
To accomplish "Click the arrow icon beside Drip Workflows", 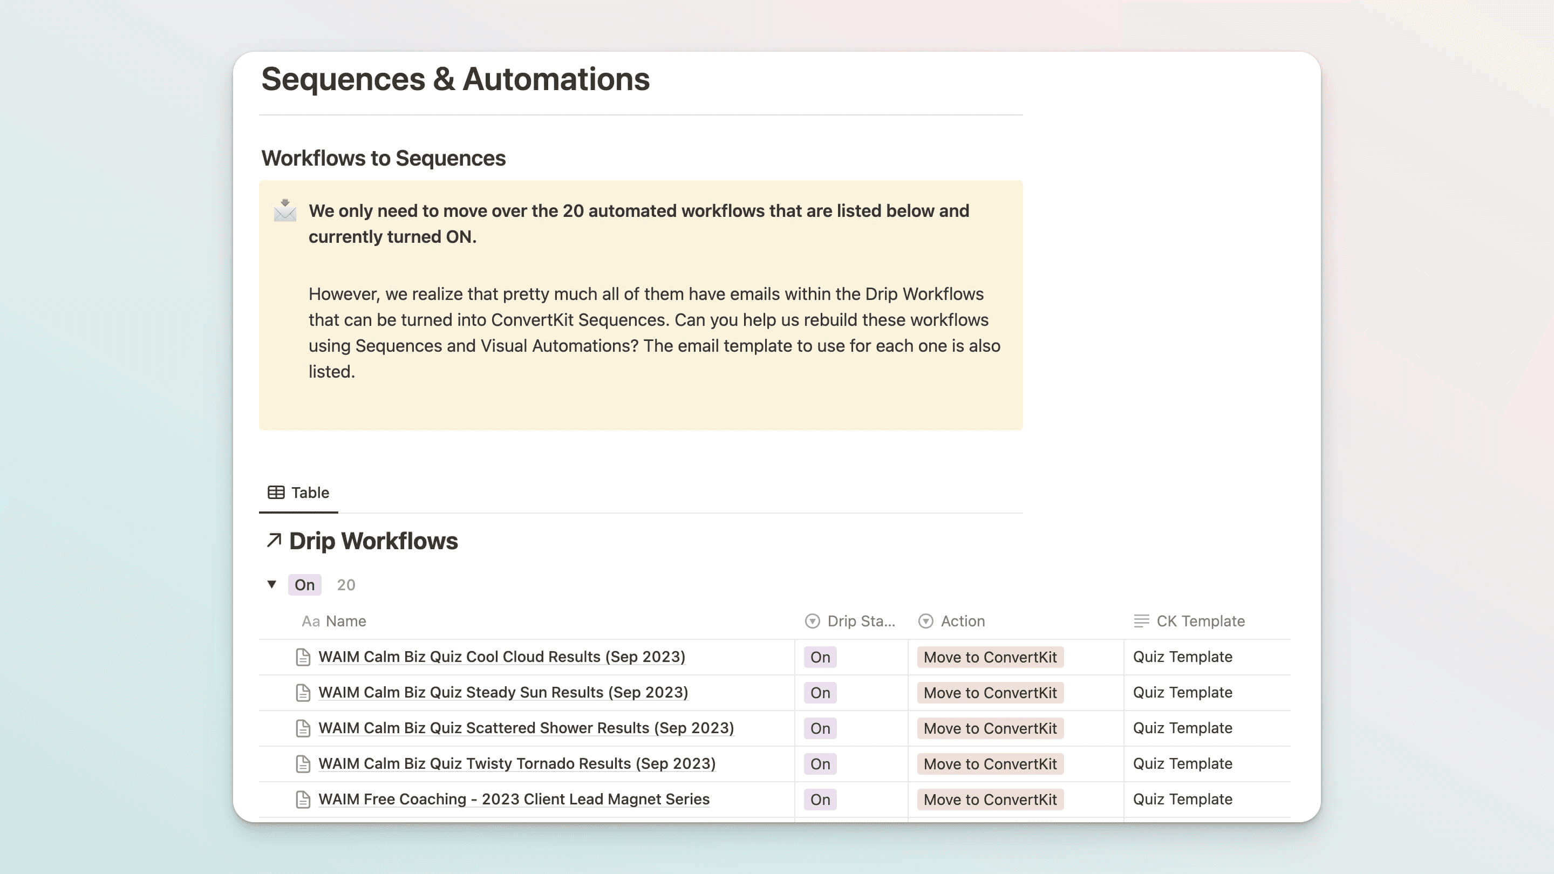I will point(274,540).
